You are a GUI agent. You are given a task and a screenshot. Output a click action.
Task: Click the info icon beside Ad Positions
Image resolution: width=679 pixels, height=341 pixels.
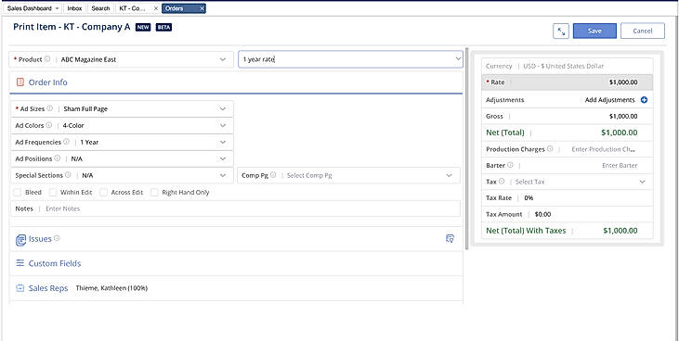pyautogui.click(x=58, y=158)
